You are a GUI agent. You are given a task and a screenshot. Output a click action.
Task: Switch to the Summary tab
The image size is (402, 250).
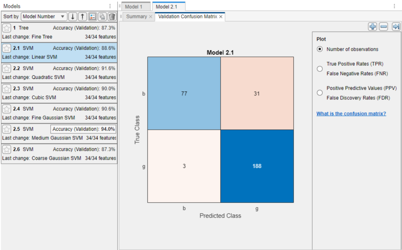[136, 16]
